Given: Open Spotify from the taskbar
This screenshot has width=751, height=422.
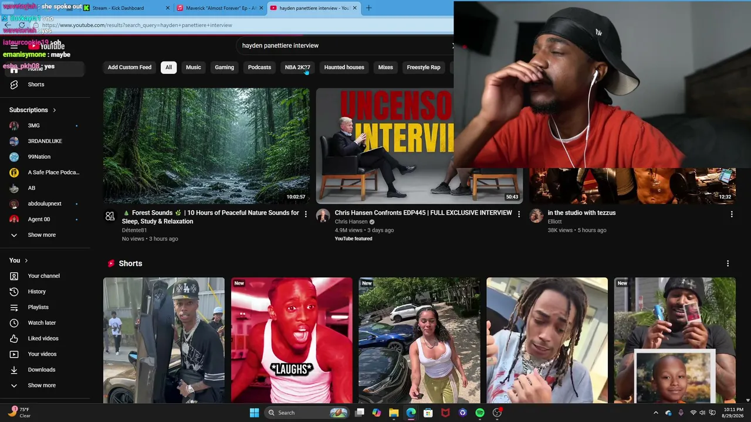Looking at the screenshot, I should tap(480, 413).
